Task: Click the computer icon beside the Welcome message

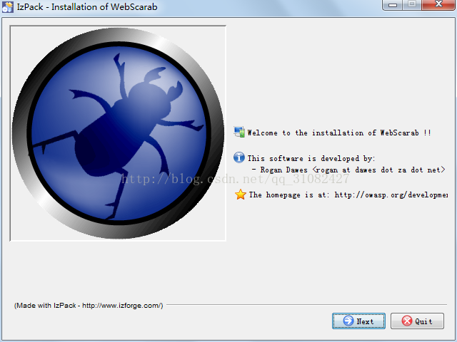Action: (239, 132)
